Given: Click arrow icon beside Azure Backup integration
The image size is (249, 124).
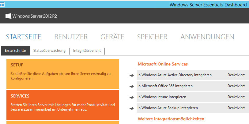Looking at the screenshot, I should pos(131,108).
